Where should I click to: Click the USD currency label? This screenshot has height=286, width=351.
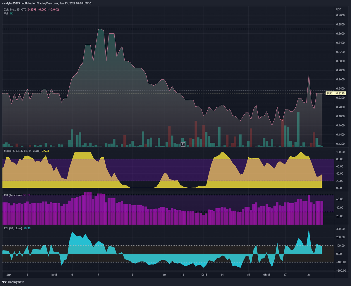coord(339,9)
